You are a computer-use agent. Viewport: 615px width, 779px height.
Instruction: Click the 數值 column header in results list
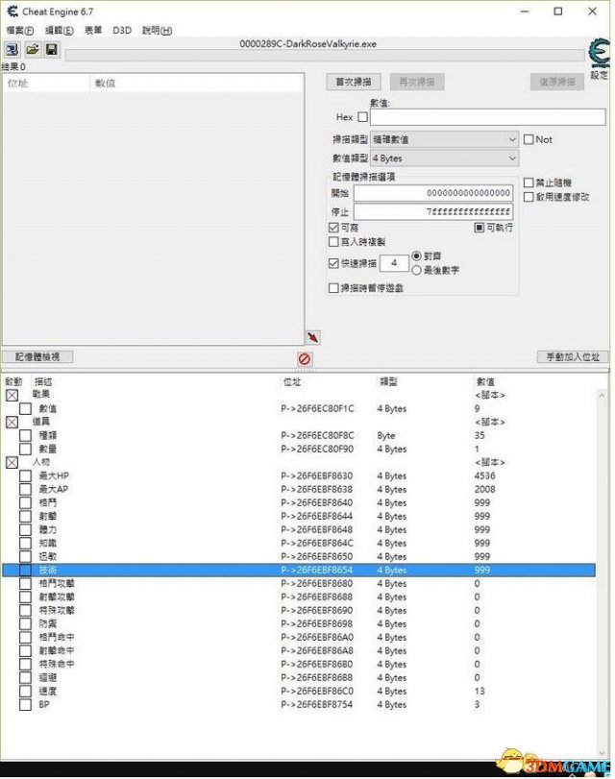pos(106,84)
